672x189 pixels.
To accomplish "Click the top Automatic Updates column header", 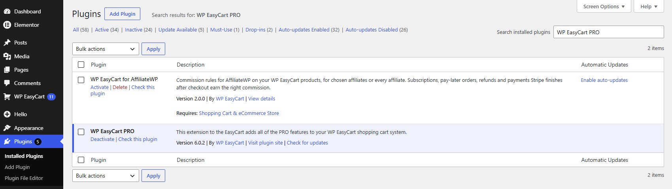I will (604, 65).
